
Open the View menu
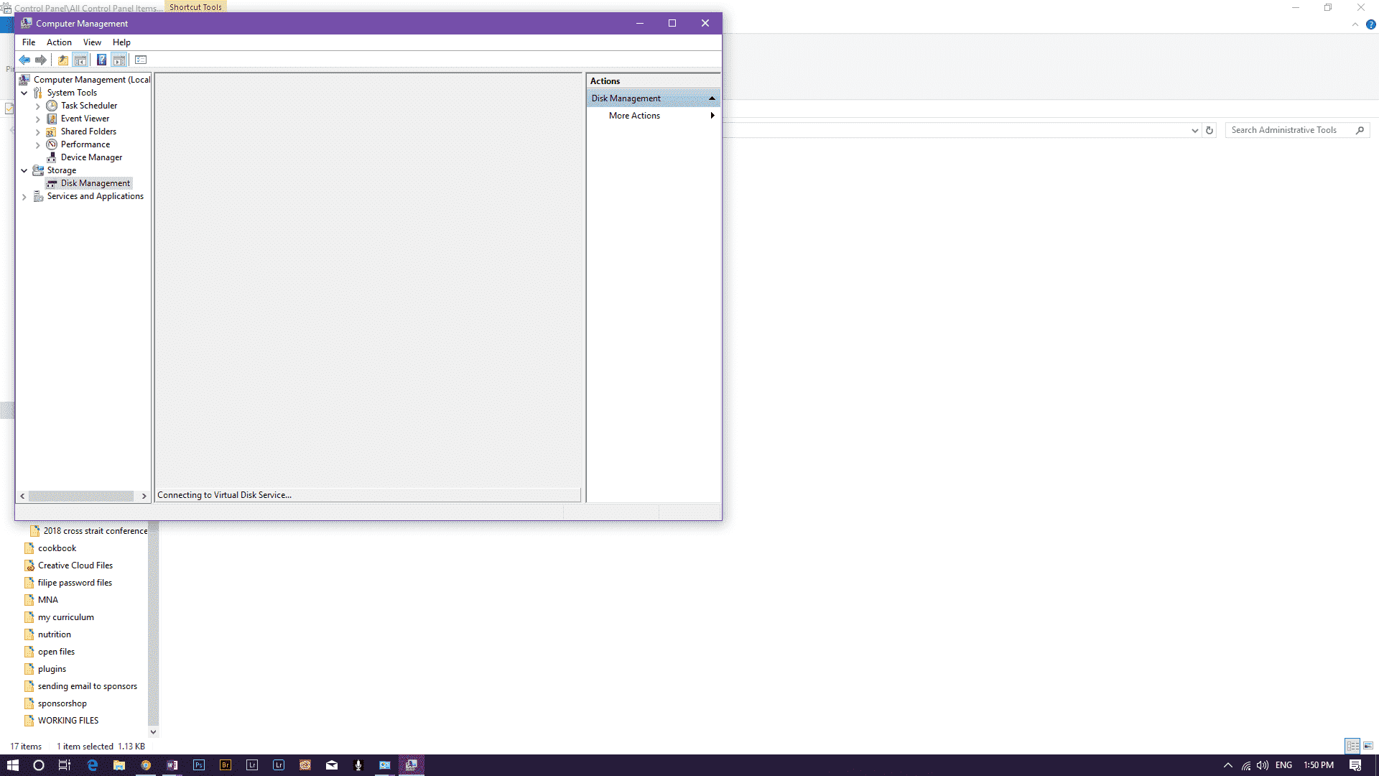92,42
